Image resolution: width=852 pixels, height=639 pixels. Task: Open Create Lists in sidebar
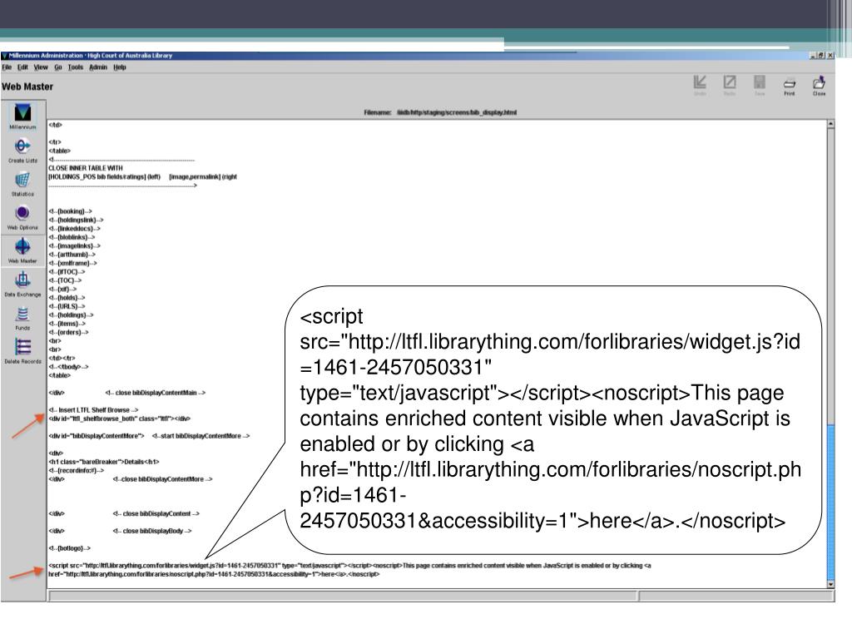pos(22,151)
